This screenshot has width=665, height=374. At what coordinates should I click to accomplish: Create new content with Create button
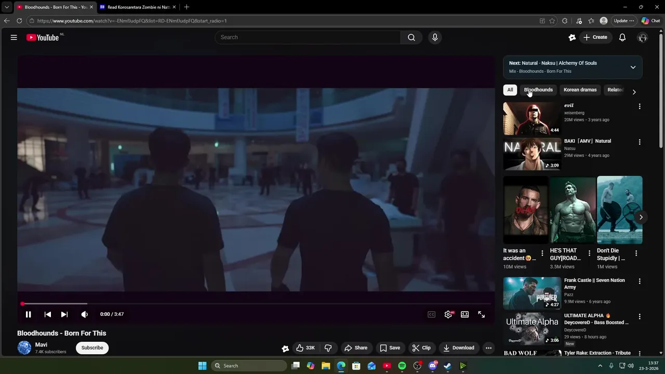(595, 37)
